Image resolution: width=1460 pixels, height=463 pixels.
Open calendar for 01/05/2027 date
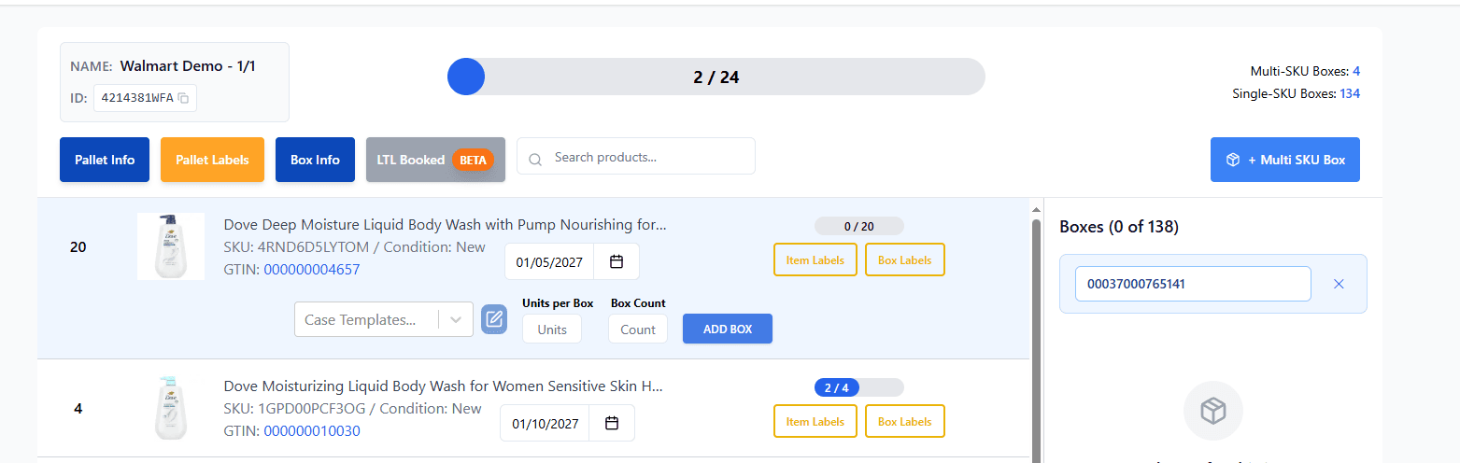[617, 261]
